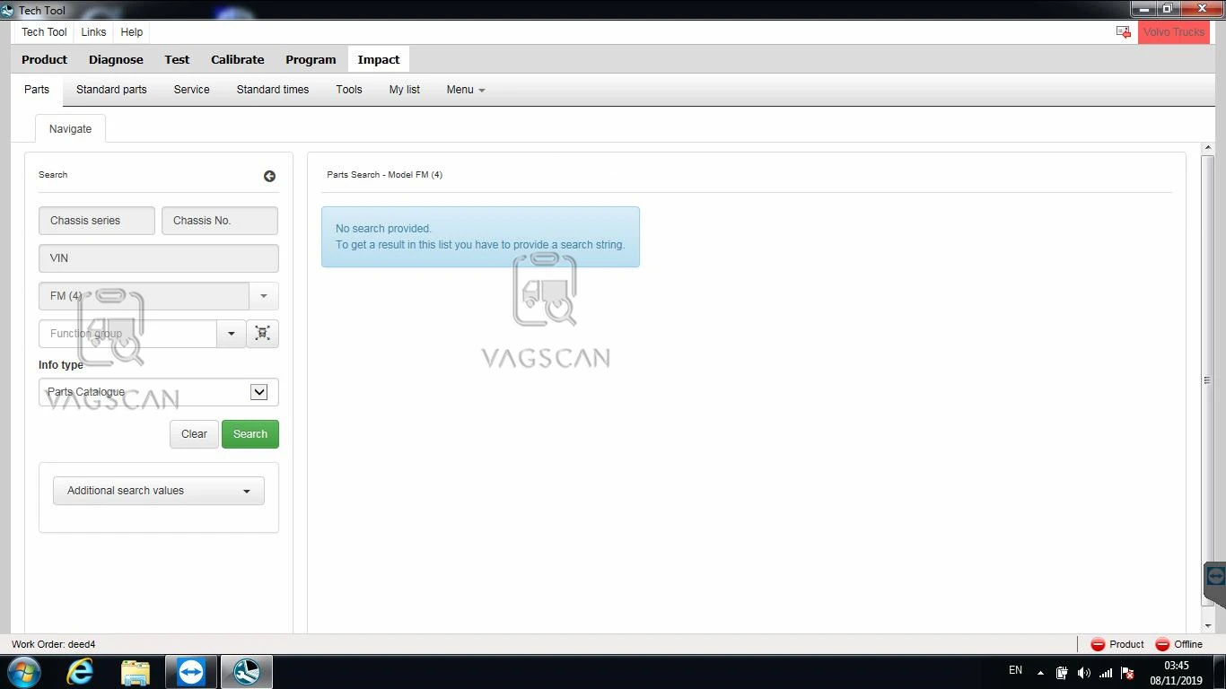Open the Help menu

tap(132, 32)
